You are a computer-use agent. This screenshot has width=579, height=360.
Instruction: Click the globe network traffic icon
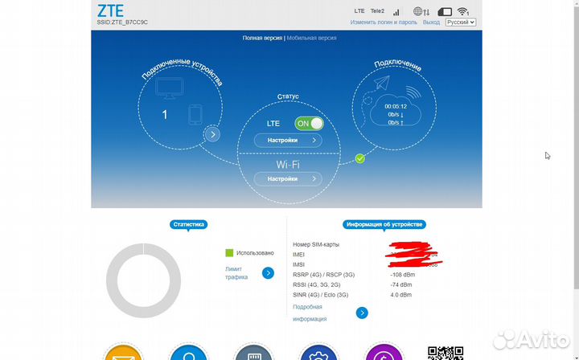[x=421, y=11]
